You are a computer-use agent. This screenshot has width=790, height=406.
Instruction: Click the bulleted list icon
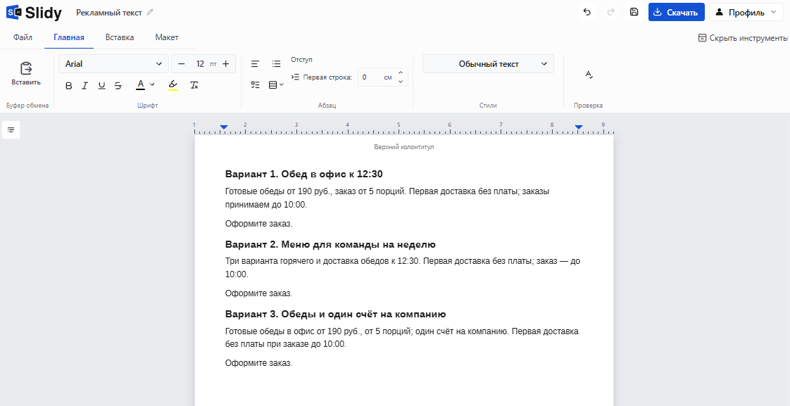[x=276, y=64]
